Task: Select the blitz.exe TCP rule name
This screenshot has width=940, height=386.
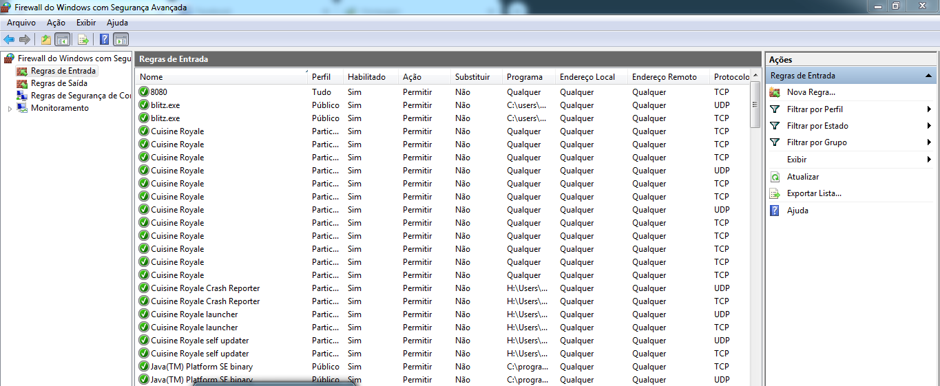Action: click(165, 118)
